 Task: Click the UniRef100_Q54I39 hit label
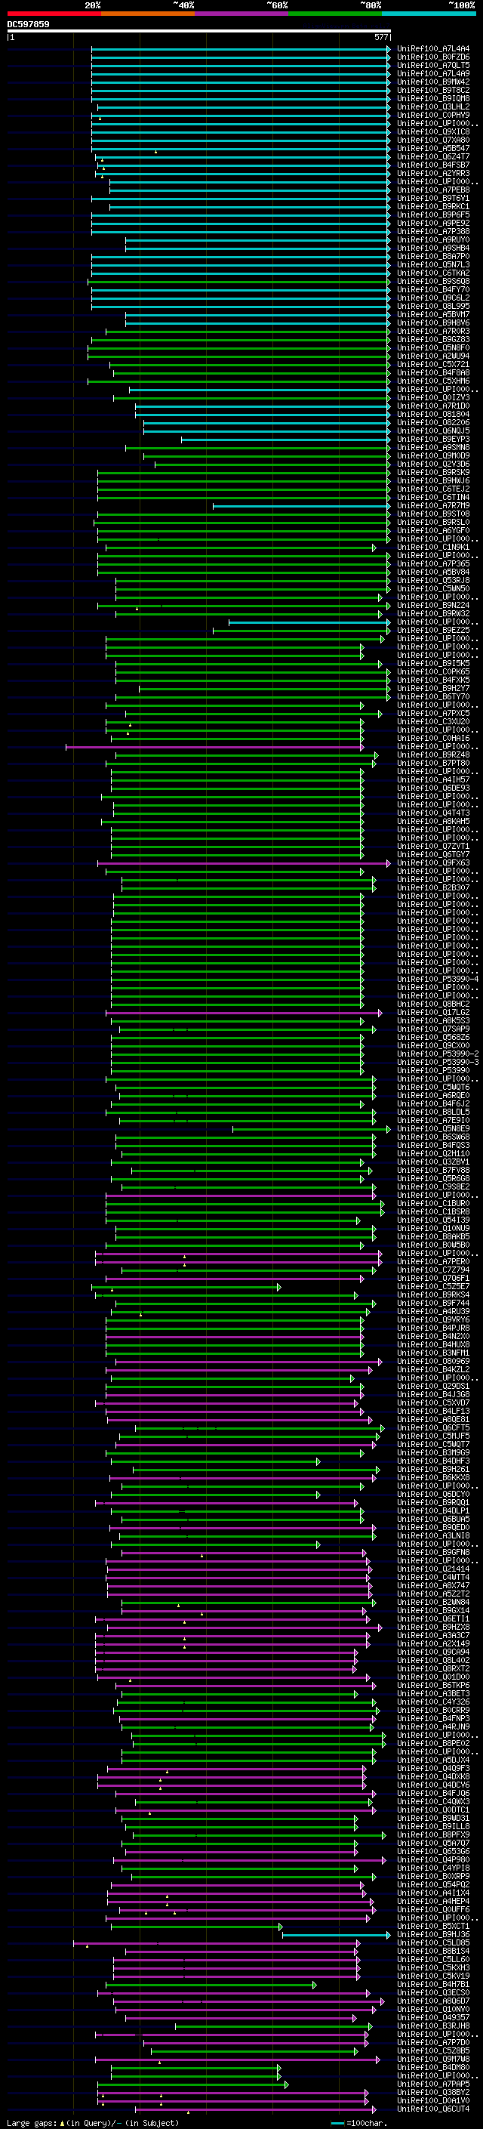tap(433, 1220)
